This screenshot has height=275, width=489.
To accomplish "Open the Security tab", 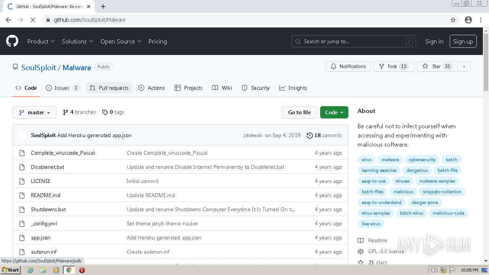I will 256,88.
